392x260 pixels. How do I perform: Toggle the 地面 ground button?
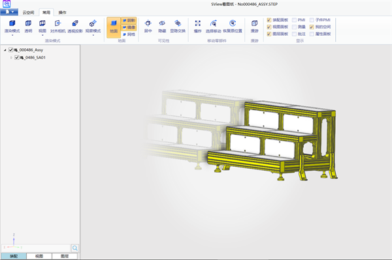(114, 27)
